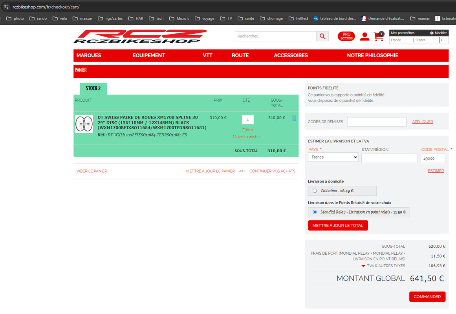Click CONTINUER VOS ACHATS link
The width and height of the screenshot is (456, 314).
pyautogui.click(x=272, y=171)
